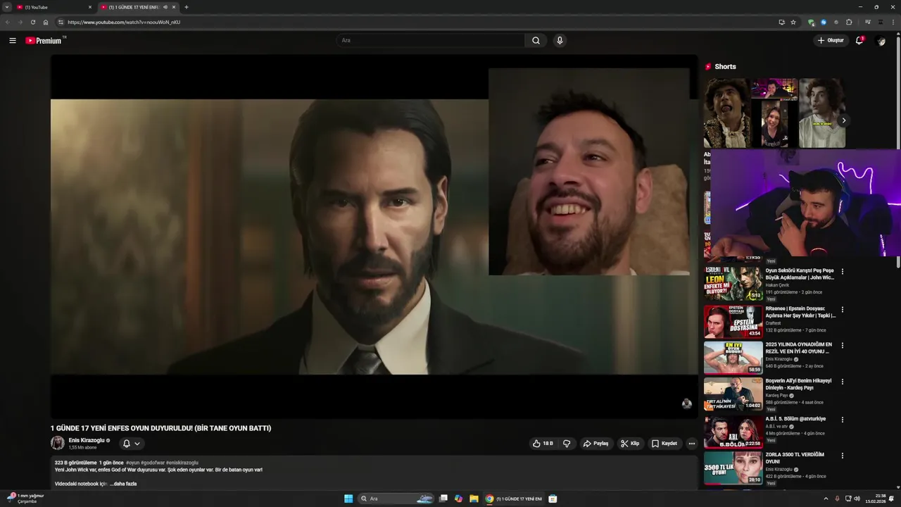Dislike the video with thumbs-down icon

click(567, 444)
